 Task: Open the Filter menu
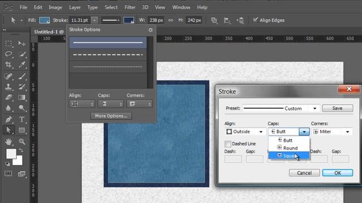coord(130,7)
